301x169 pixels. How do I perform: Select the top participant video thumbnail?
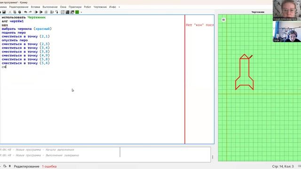point(287,10)
